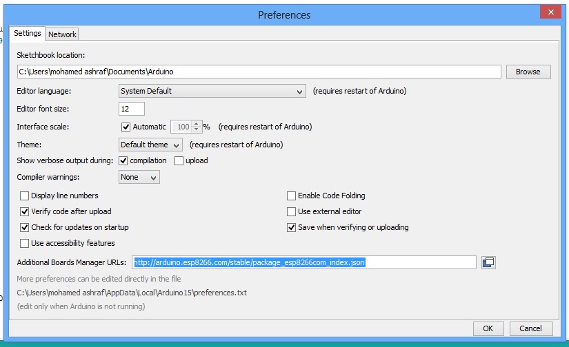Toggle Verify code after upload
This screenshot has height=347, width=569.
pos(24,211)
